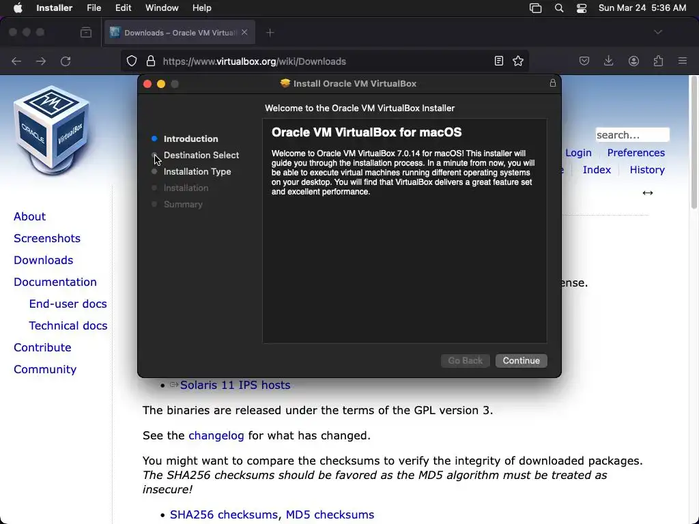Open a new browser tab
Screen dimensions: 699x524
point(270,33)
